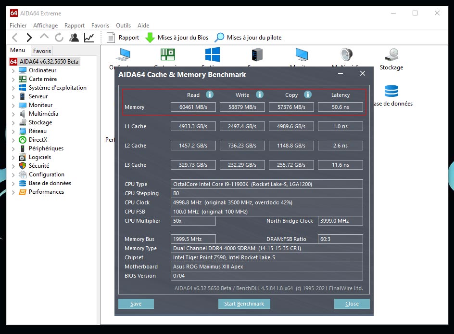The image size is (454, 334).
Task: Click the L3 Cache Copy value 255.72 GB/s
Action: coord(291,165)
